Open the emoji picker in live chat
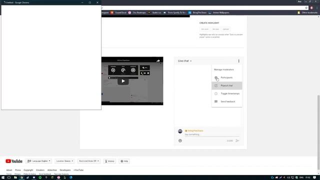320x180 pixels. click(180, 140)
